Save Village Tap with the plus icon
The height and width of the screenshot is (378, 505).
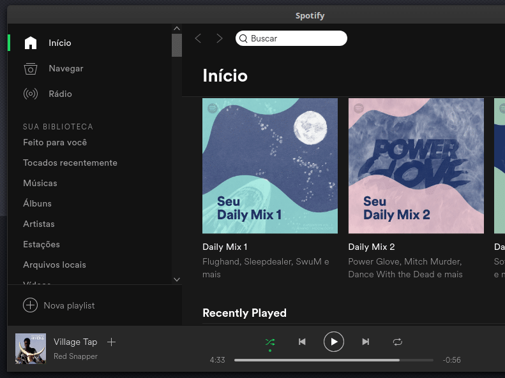click(112, 342)
